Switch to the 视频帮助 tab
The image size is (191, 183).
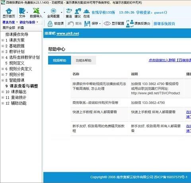(59, 60)
